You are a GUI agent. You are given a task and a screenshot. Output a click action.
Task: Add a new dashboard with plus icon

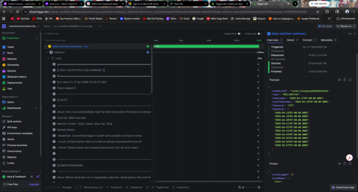click(36, 108)
